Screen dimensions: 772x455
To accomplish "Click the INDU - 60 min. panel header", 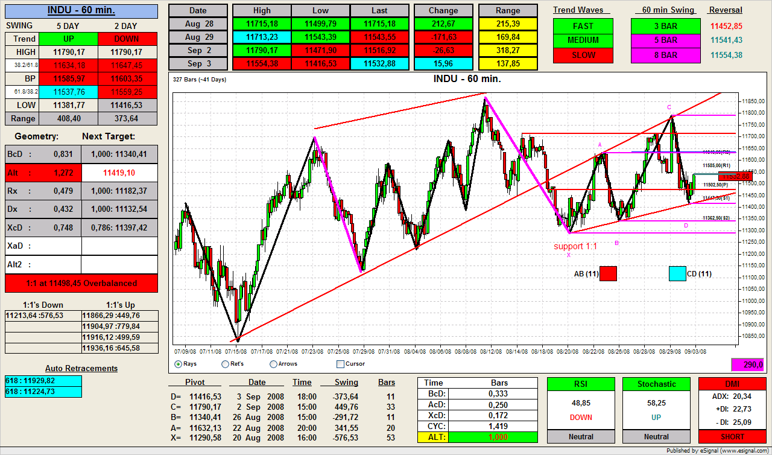I will (x=81, y=11).
